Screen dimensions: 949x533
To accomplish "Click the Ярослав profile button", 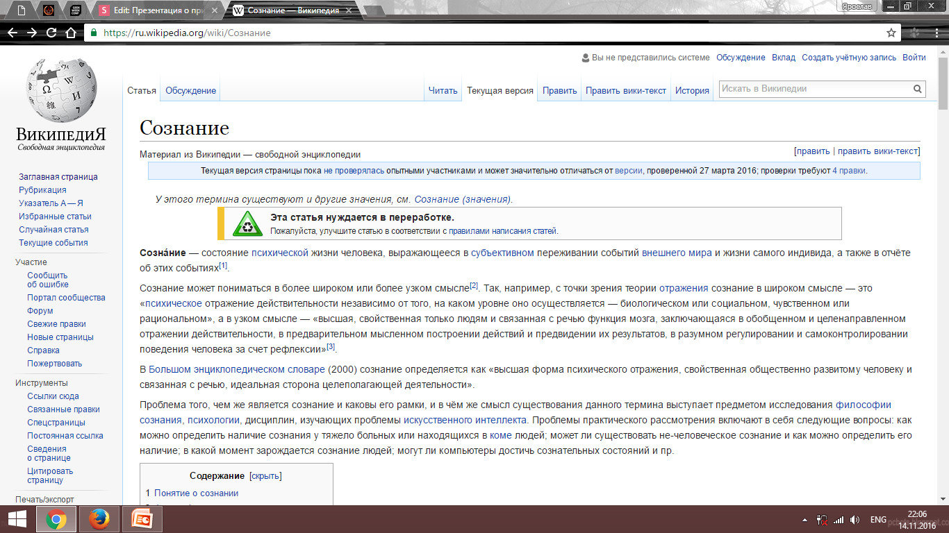I will coord(858,6).
